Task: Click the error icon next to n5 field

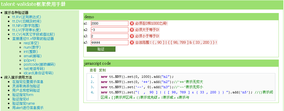Action: point(132,42)
